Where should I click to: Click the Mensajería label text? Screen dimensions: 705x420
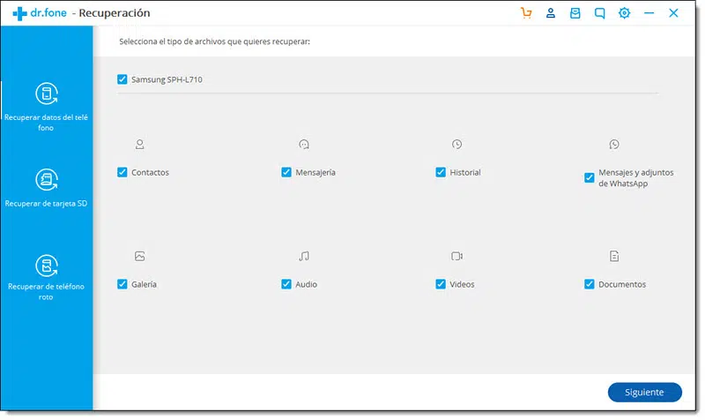coord(315,172)
